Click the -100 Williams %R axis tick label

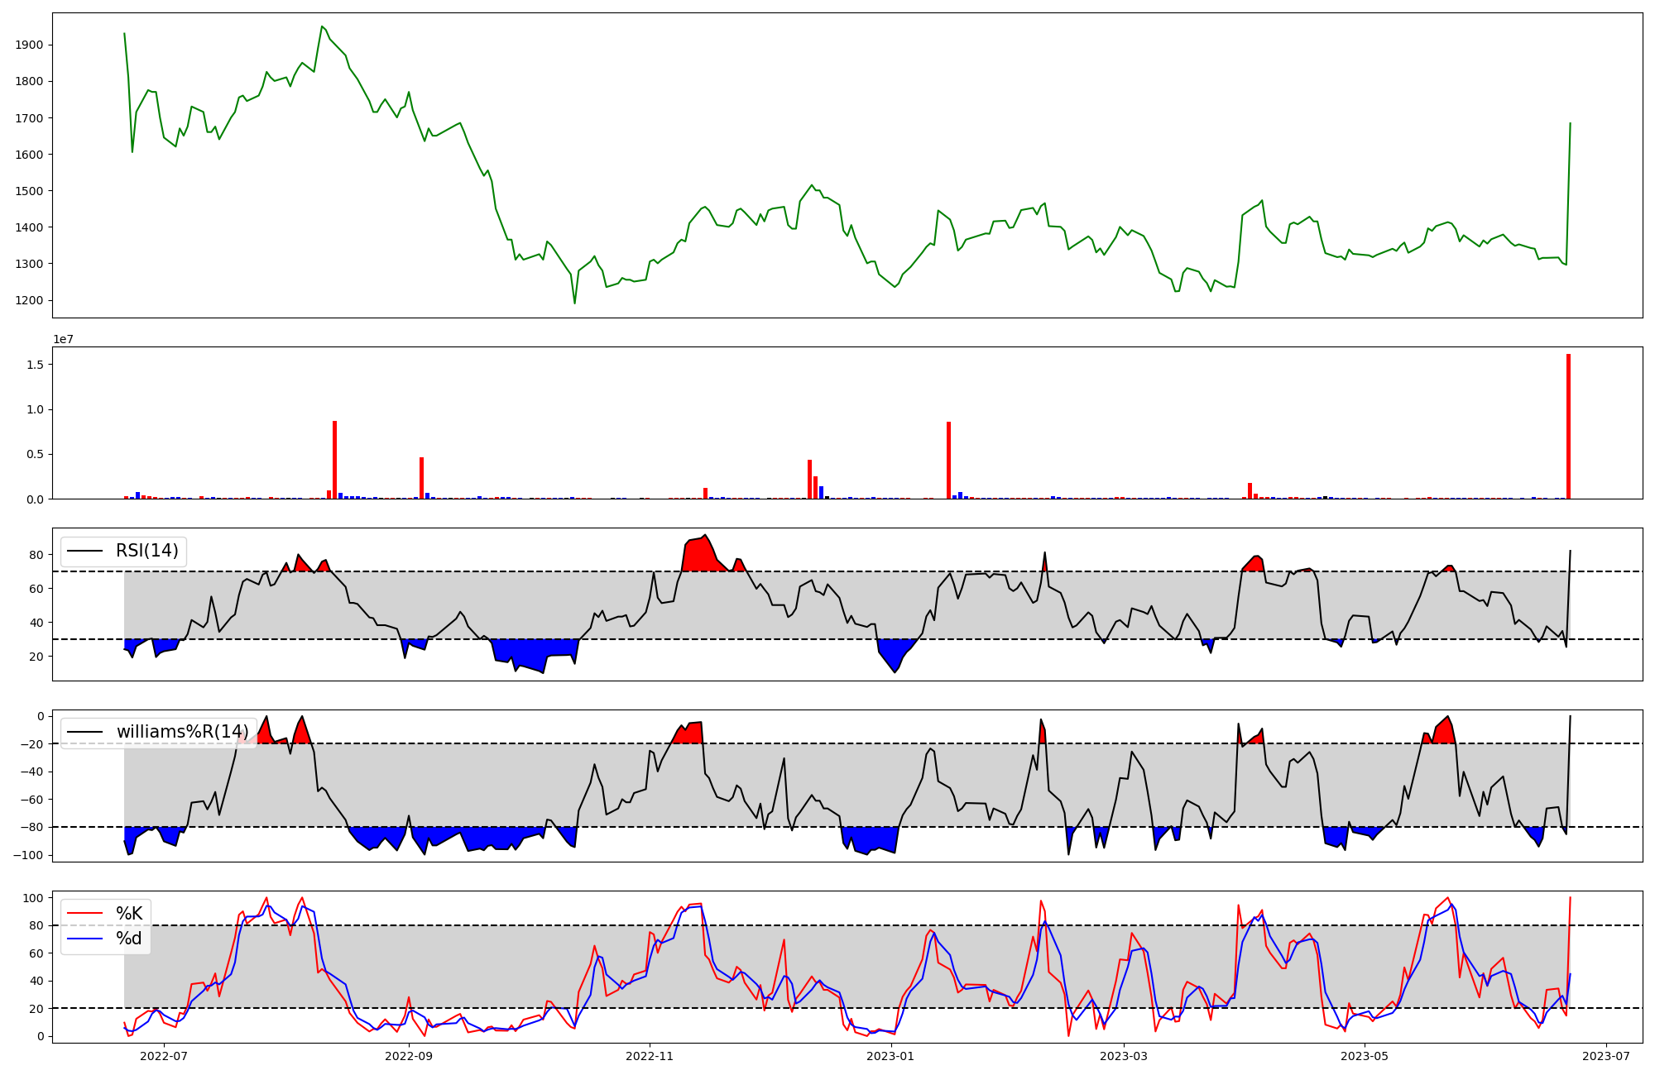coord(27,855)
